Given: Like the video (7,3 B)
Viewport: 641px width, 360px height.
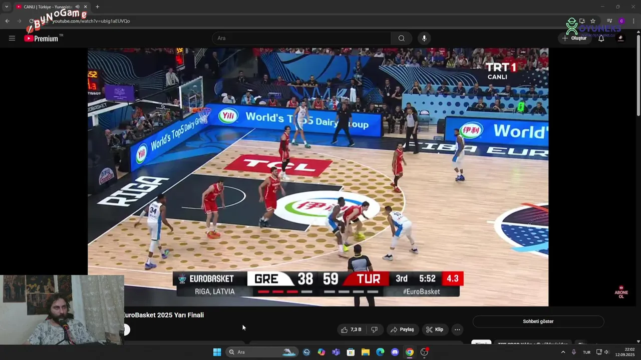Looking at the screenshot, I should click(x=351, y=329).
